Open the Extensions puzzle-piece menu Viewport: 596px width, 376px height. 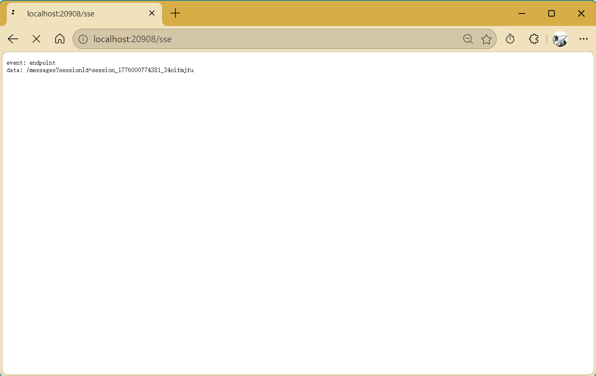[x=534, y=39]
